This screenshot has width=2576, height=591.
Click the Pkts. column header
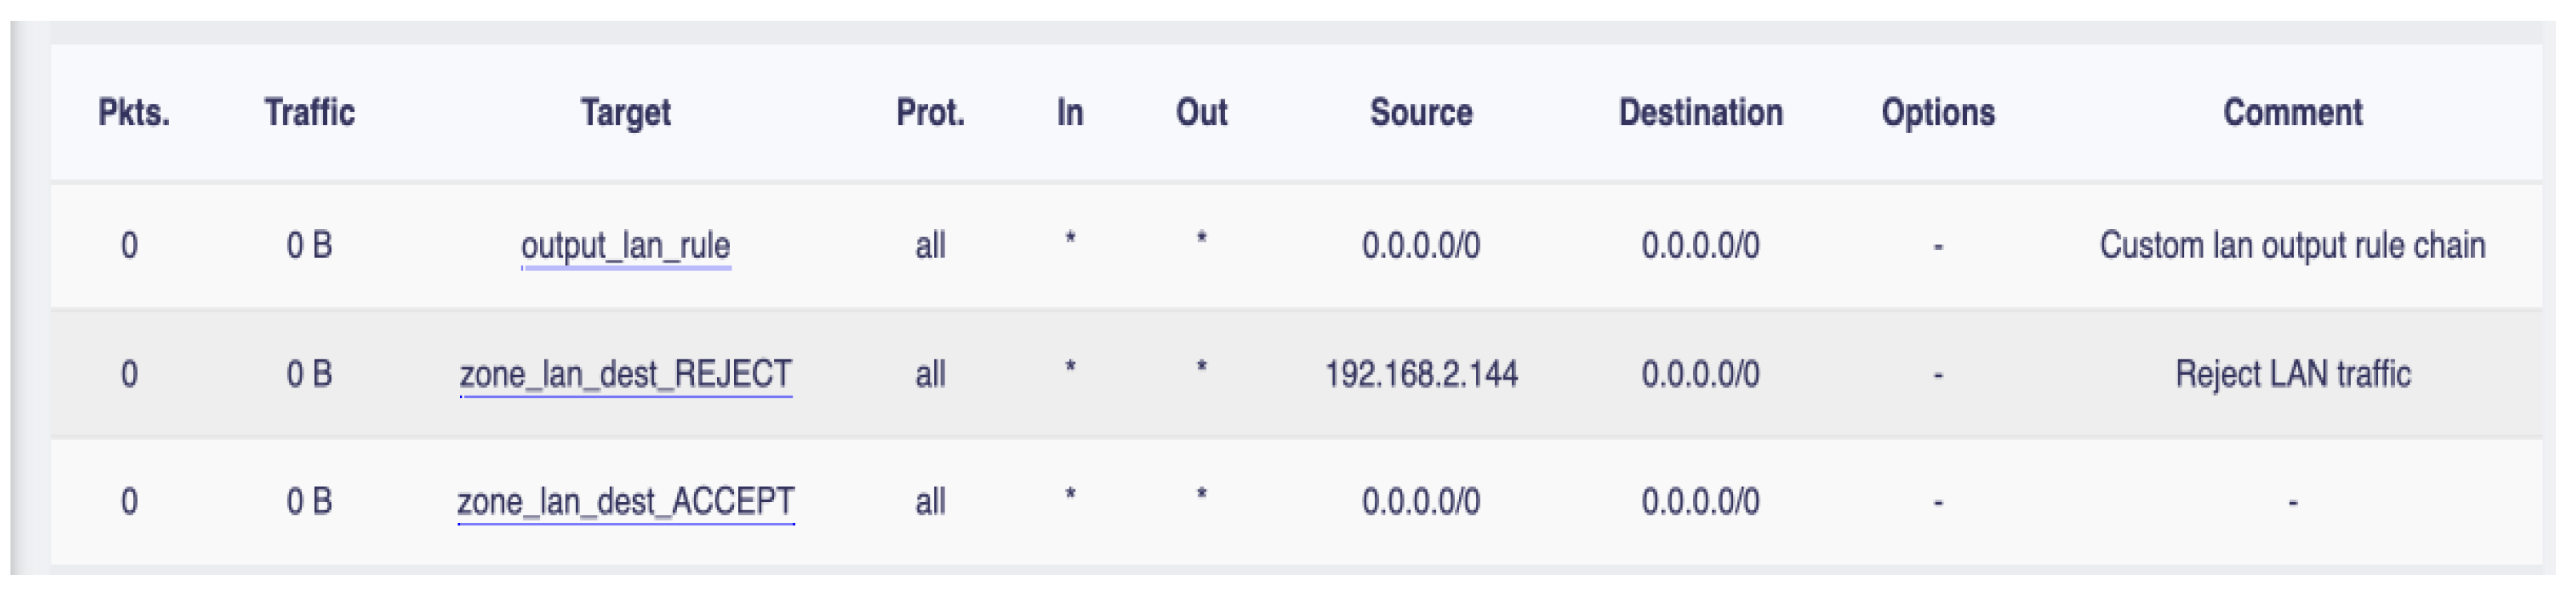coord(134,112)
